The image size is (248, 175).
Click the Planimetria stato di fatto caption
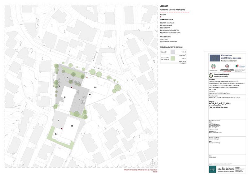coord(140,170)
